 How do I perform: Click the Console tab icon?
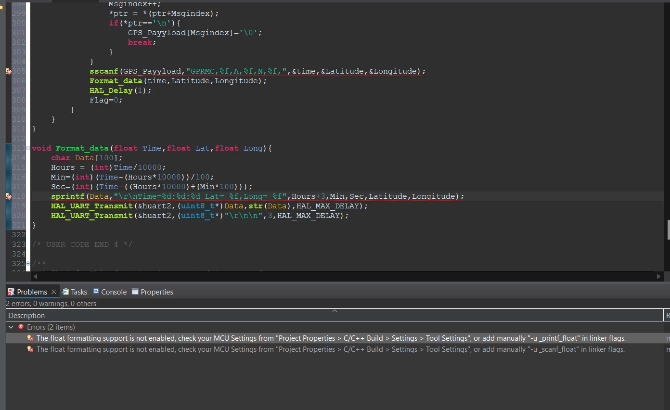tap(96, 292)
